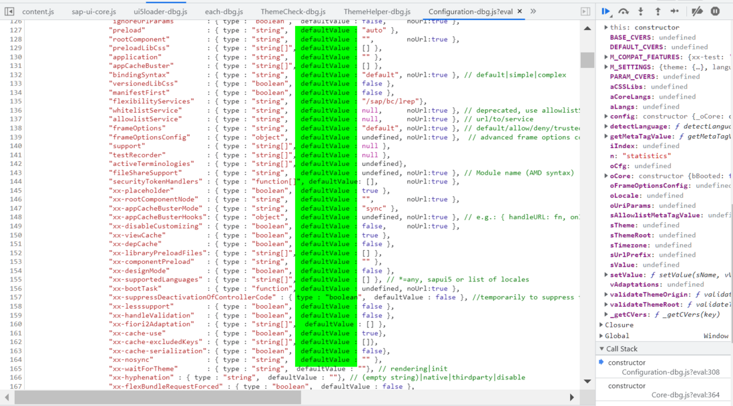Expand the 'this: constructor' scope entry

(x=606, y=27)
